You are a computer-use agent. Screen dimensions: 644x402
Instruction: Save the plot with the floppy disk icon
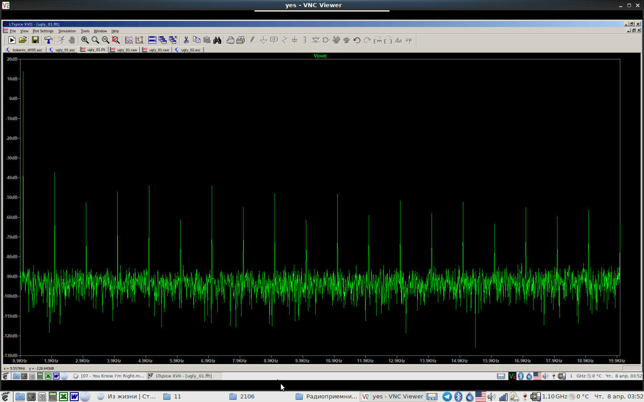(x=35, y=40)
